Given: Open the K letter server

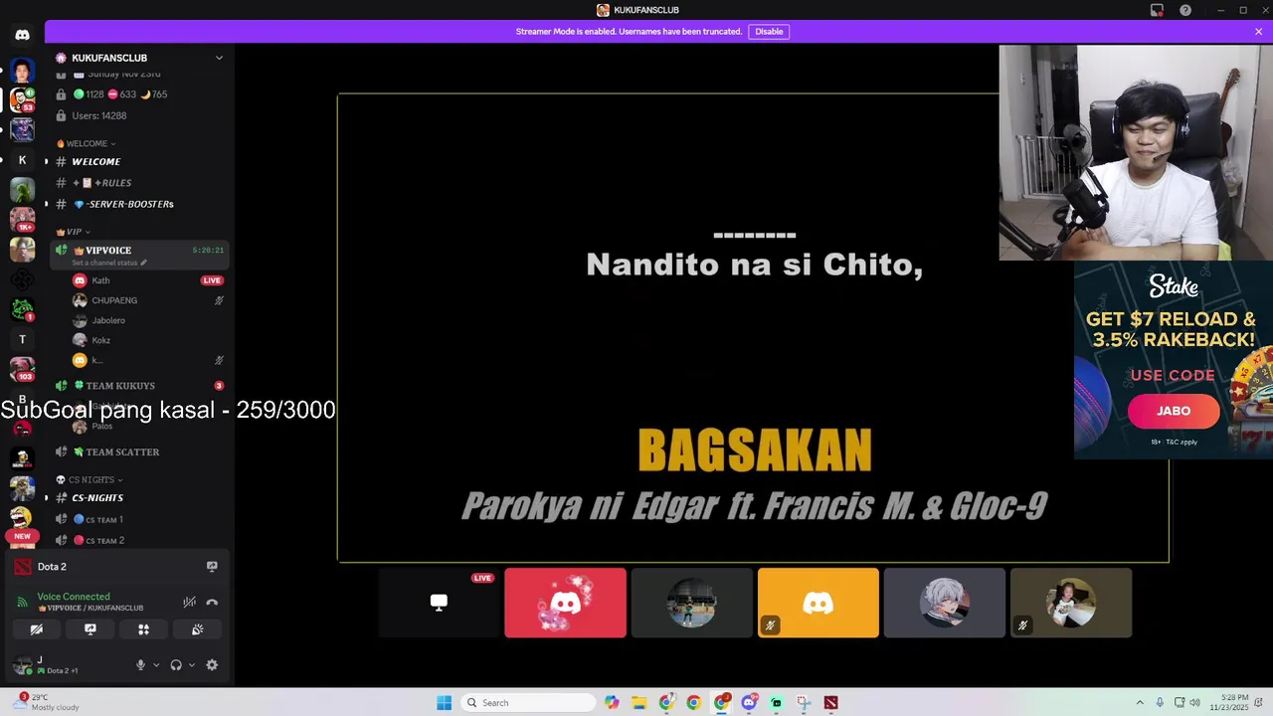Looking at the screenshot, I should [x=22, y=159].
